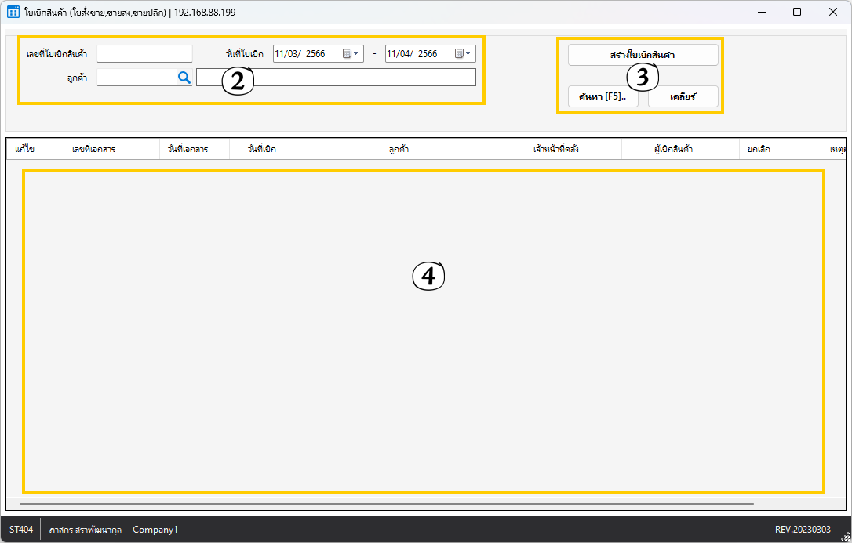Click the app icon in the title bar
The height and width of the screenshot is (543, 852).
(13, 13)
